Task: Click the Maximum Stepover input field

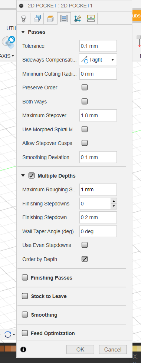Action: pos(98,115)
